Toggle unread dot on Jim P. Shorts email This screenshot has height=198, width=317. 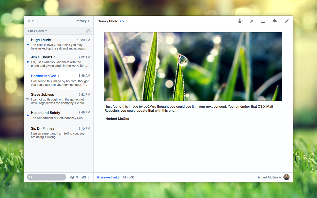coord(28,62)
